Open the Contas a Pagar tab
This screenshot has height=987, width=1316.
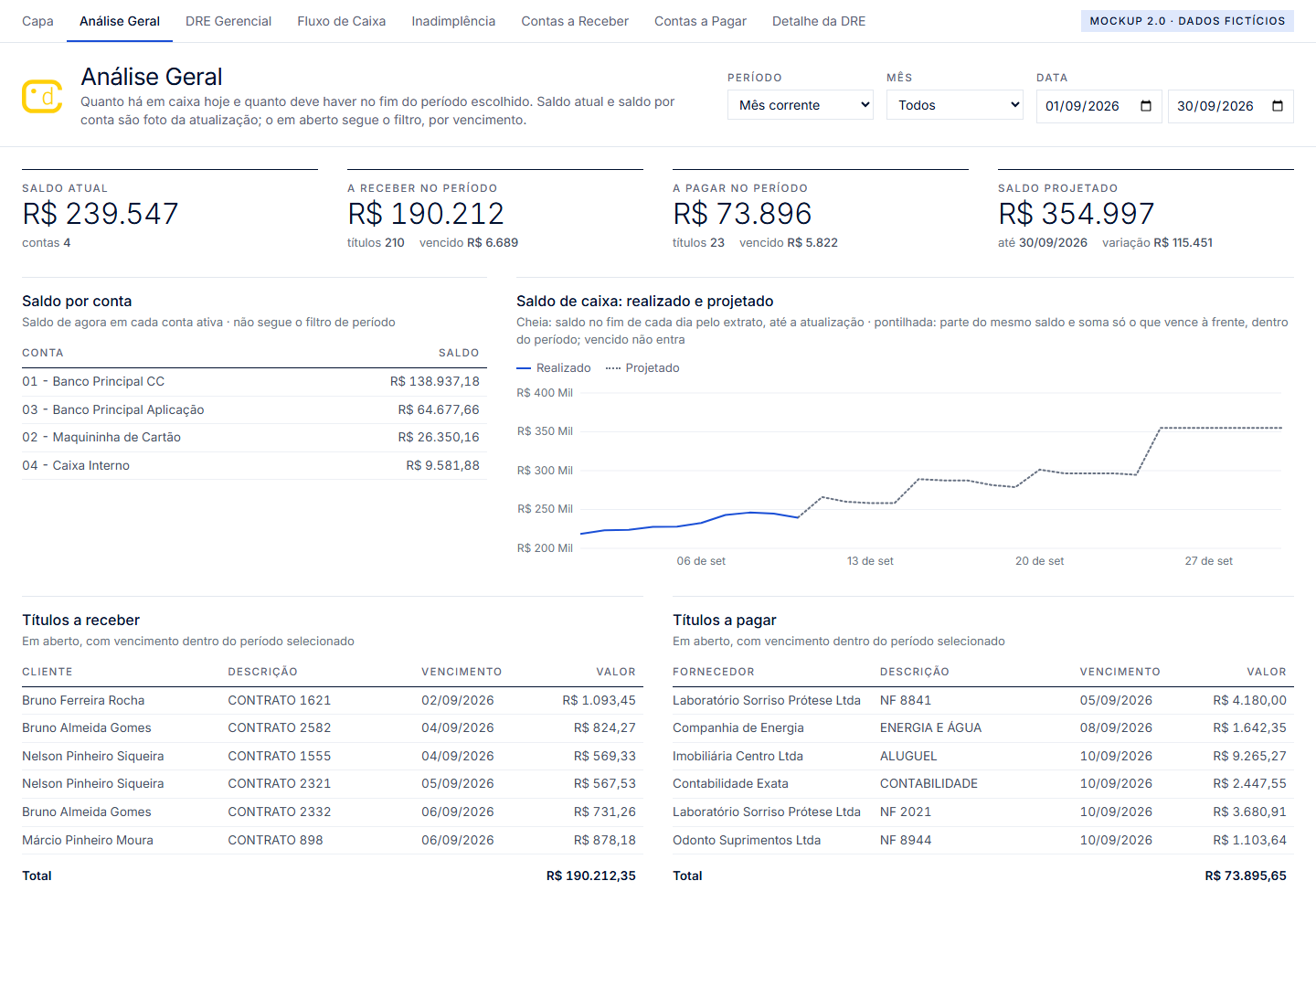[x=700, y=21]
